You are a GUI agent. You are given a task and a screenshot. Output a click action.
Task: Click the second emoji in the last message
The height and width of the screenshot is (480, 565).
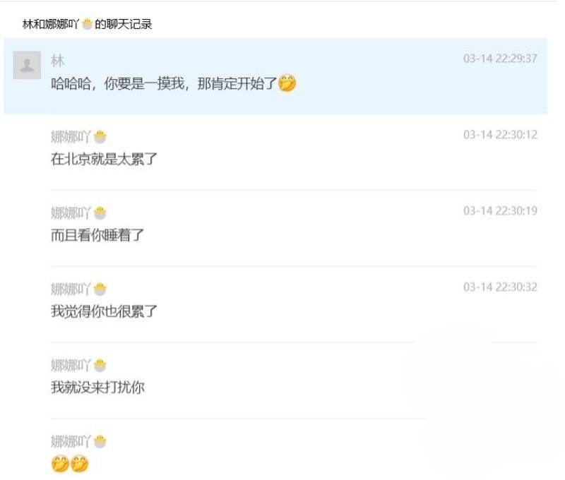79,464
